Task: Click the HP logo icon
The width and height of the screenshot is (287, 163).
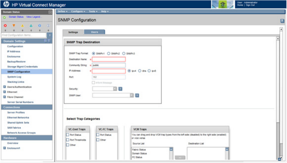Action: [x=6, y=4]
